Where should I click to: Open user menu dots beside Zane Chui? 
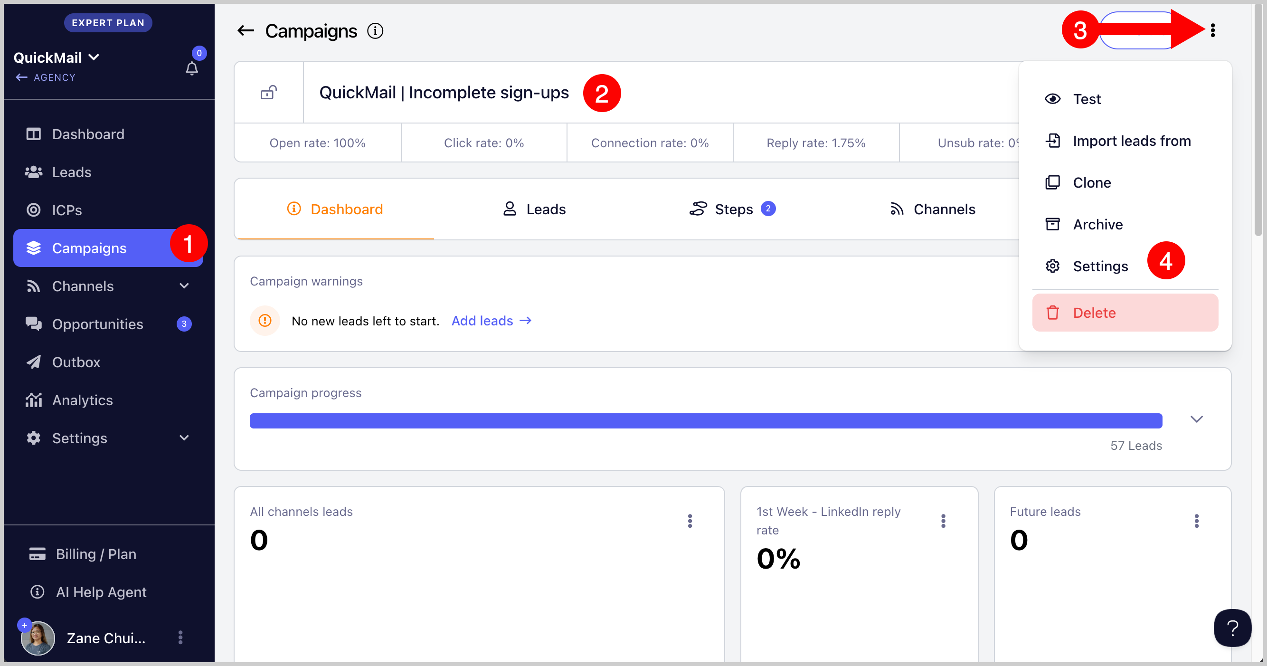[180, 637]
